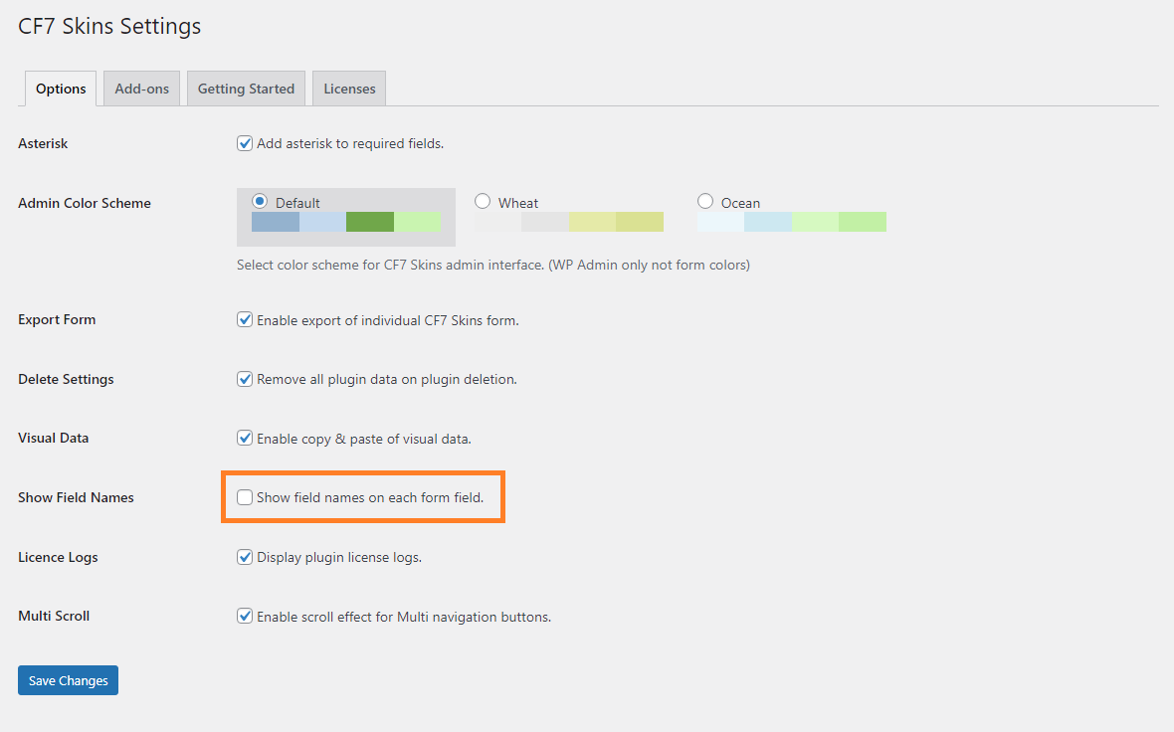Click the steel blue swatch under Default

[x=276, y=222]
